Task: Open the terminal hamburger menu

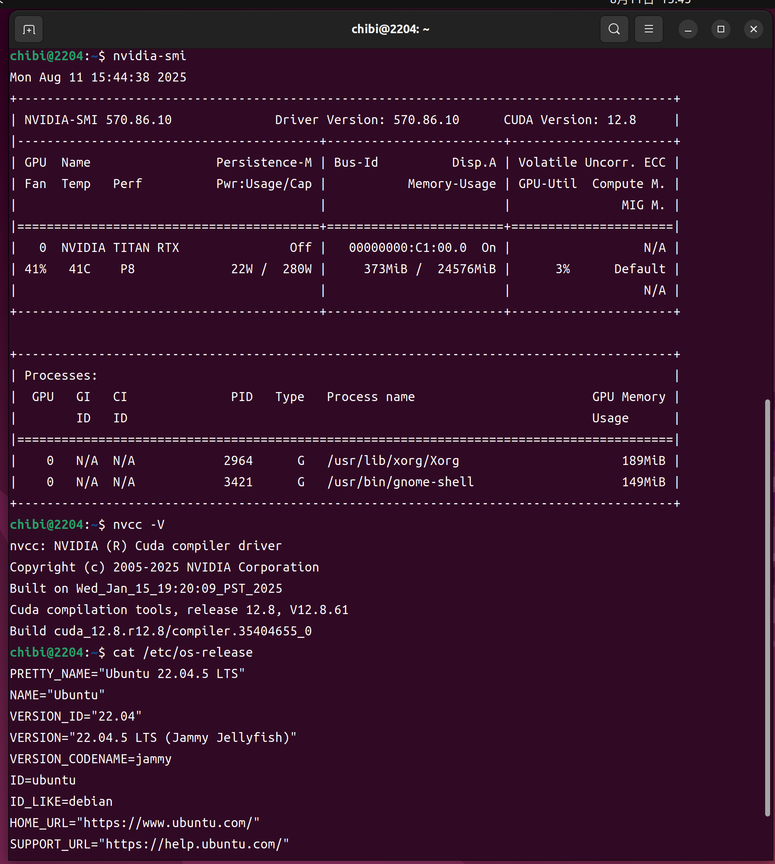Action: (x=648, y=29)
